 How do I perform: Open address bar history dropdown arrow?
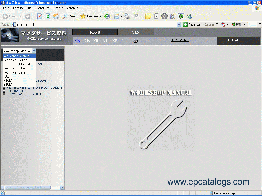point(179,24)
